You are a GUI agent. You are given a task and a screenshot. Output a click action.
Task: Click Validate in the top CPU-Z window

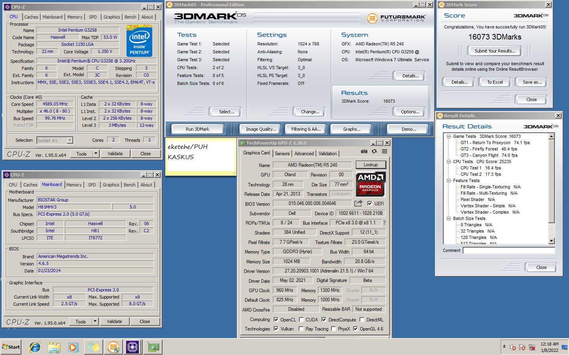(115, 154)
